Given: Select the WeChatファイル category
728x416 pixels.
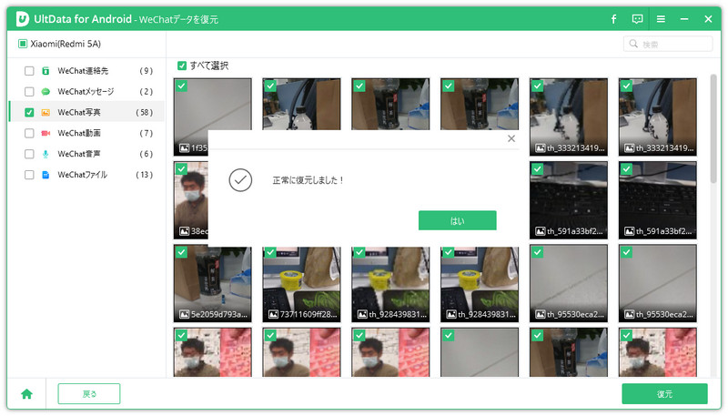Looking at the screenshot, I should click(x=87, y=175).
